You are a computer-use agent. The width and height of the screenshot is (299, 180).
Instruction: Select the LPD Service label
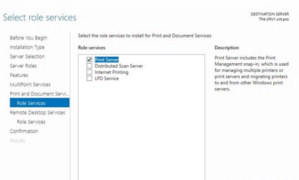107,79
